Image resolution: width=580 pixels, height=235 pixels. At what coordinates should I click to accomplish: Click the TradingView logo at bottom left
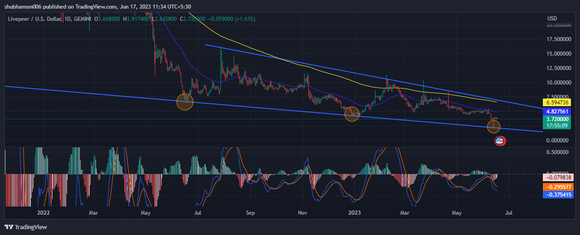point(26,227)
